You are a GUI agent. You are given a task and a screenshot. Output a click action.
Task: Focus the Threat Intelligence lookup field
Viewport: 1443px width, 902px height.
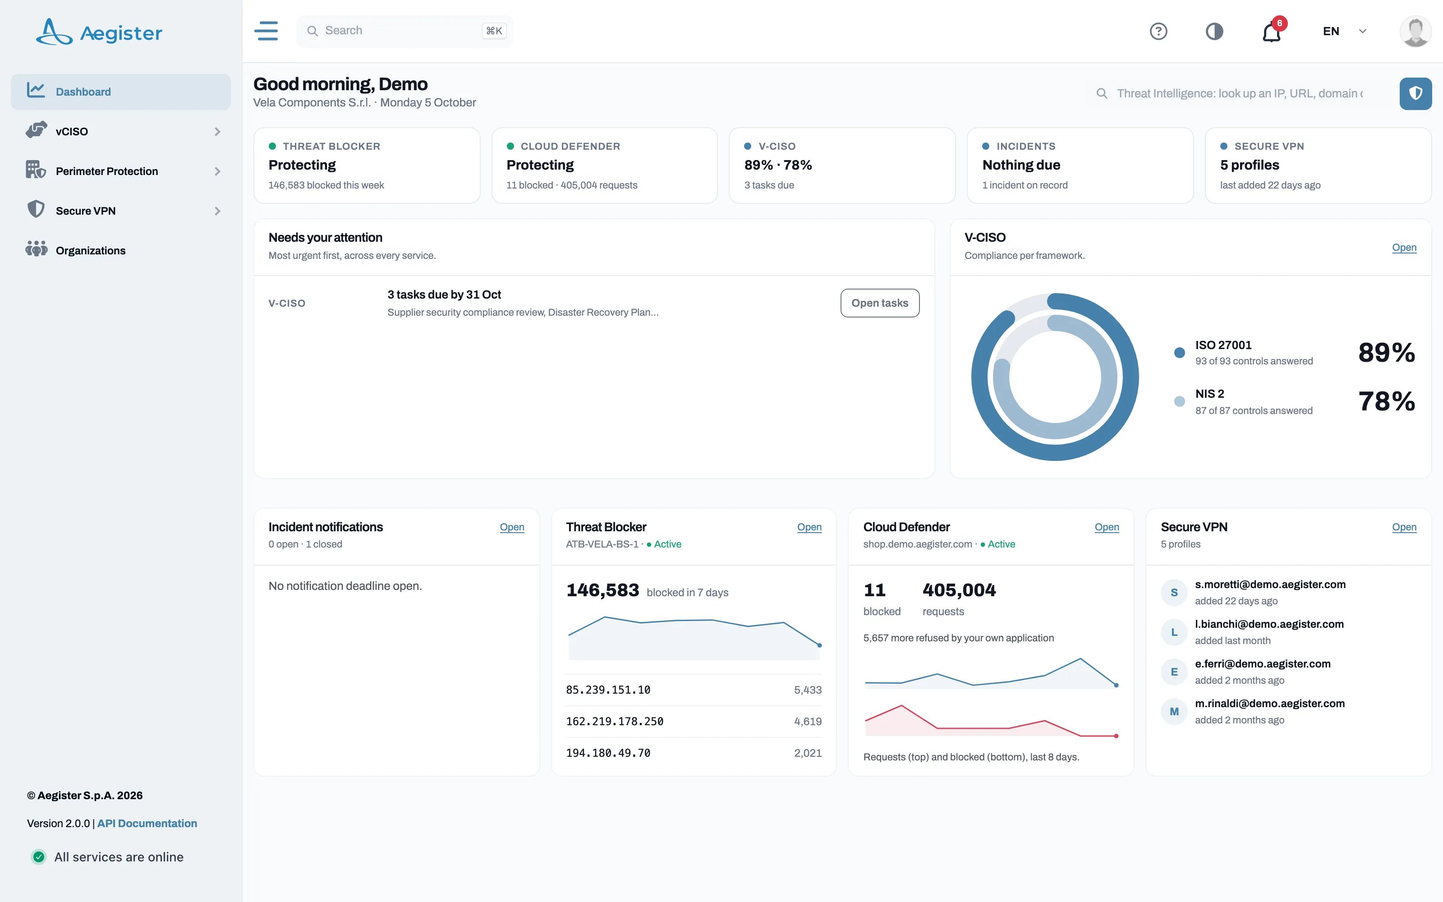(x=1239, y=94)
